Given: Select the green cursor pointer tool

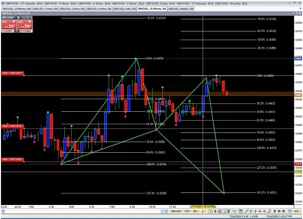Looking at the screenshot, I should pyautogui.click(x=234, y=211).
